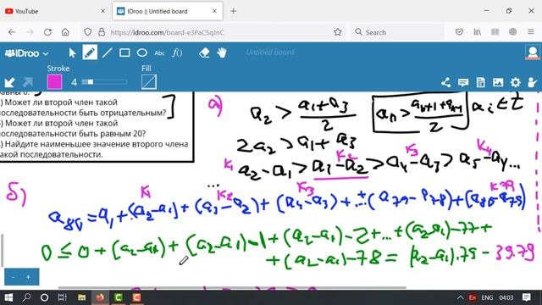542x305 pixels.
Task: Open the user account avatar
Action: (533, 53)
